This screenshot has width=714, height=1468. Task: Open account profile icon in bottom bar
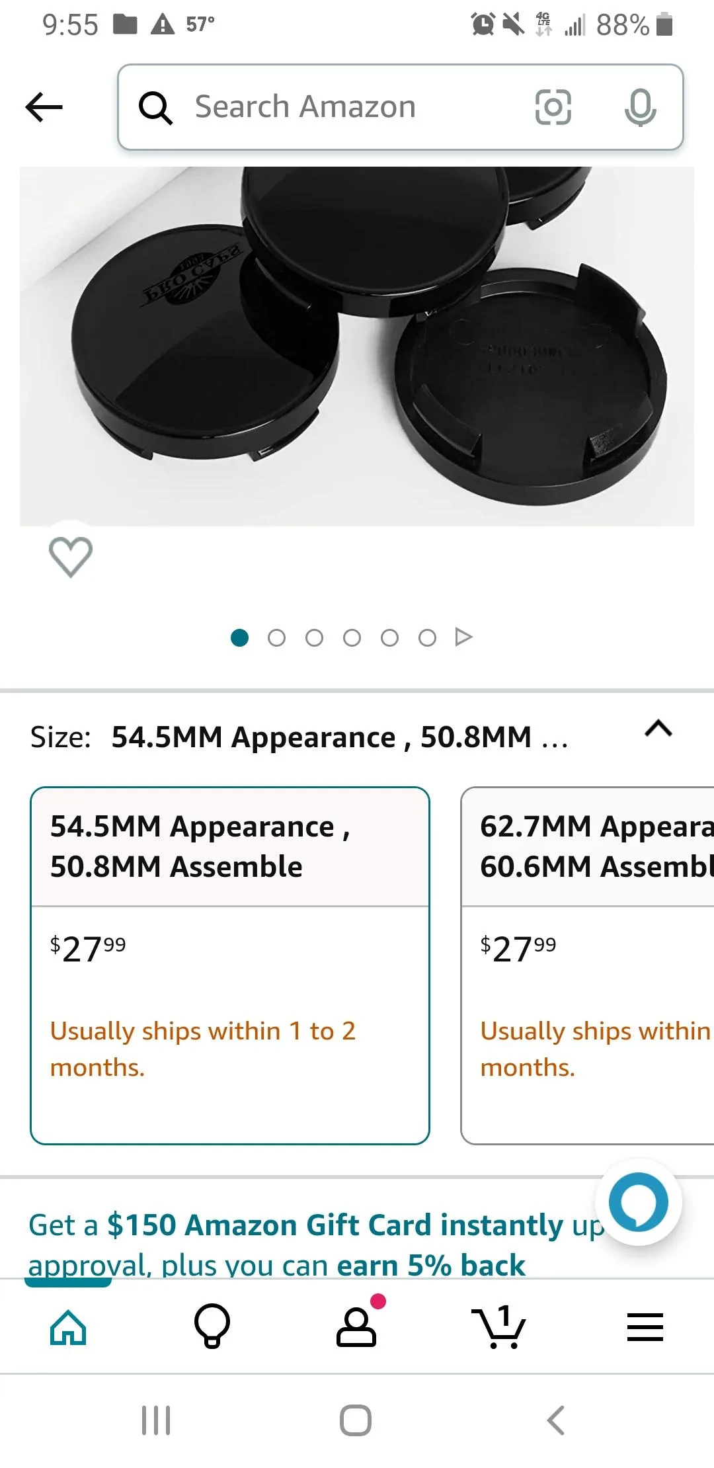pyautogui.click(x=357, y=1326)
